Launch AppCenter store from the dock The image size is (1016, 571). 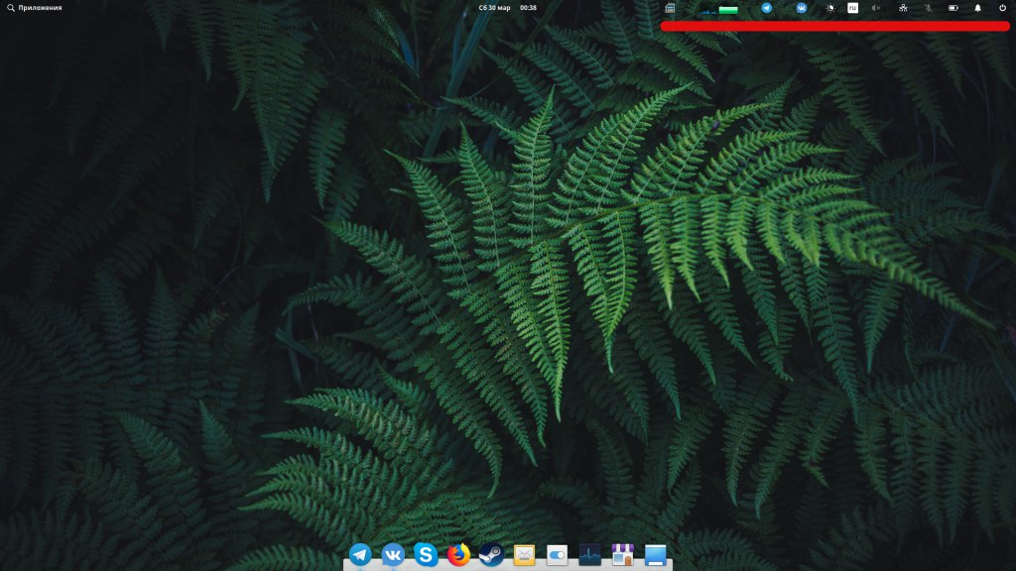[623, 555]
